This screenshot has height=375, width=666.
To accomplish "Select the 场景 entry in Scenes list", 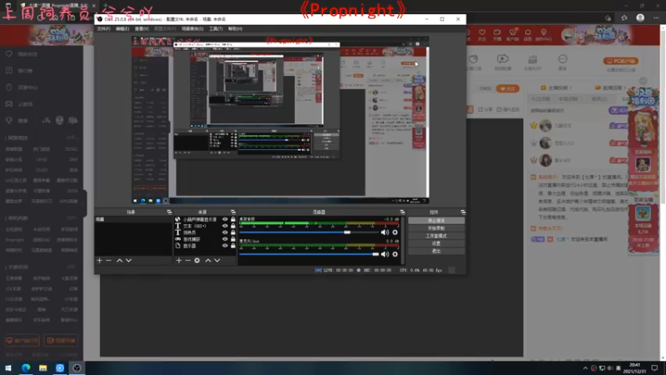I will click(133, 219).
